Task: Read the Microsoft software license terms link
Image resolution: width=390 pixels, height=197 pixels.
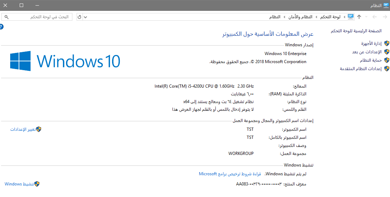Action: coord(230,174)
